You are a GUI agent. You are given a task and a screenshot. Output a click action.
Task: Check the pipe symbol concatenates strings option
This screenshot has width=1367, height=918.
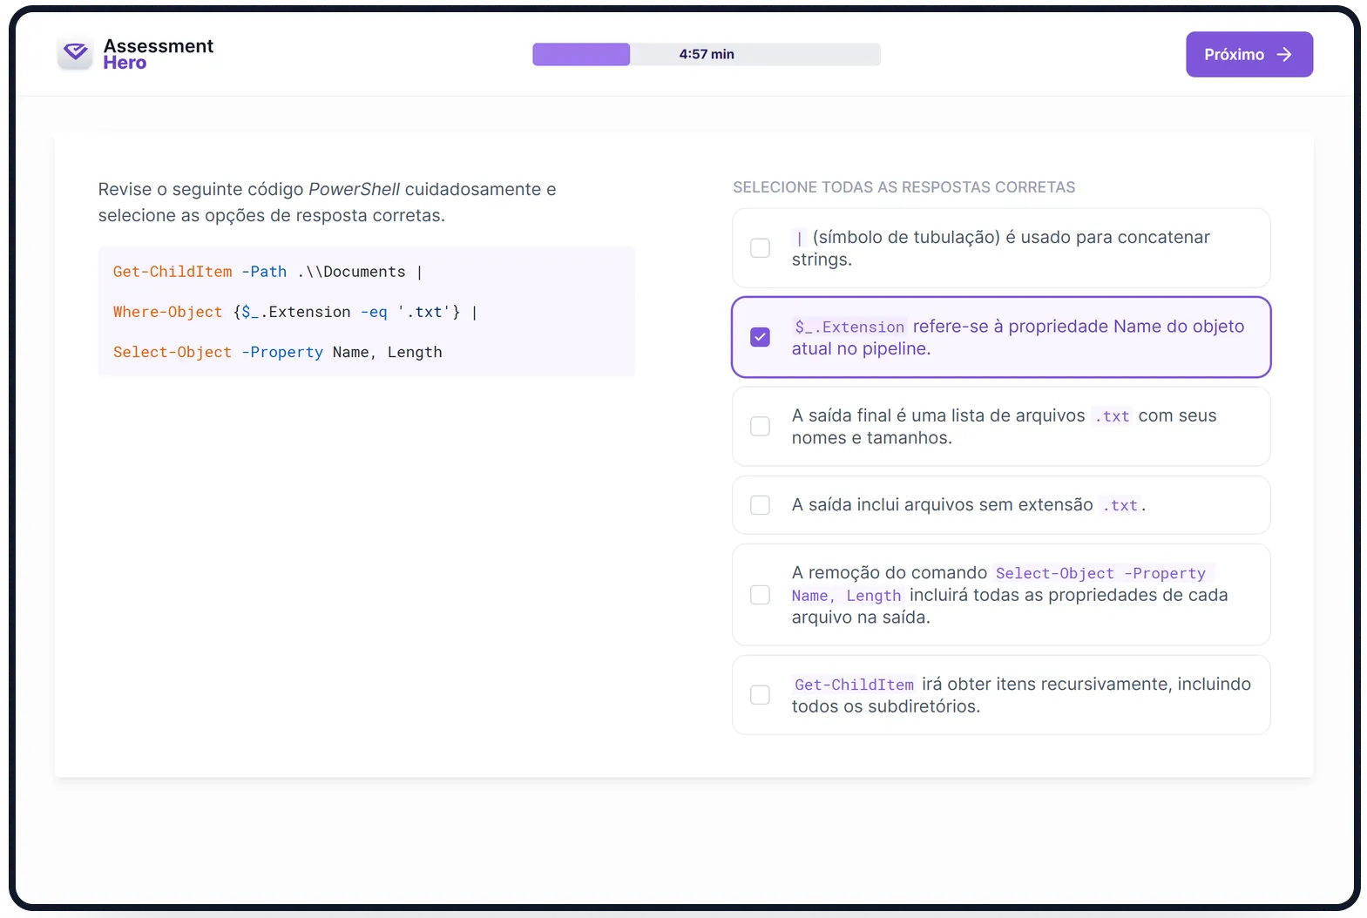coord(760,248)
